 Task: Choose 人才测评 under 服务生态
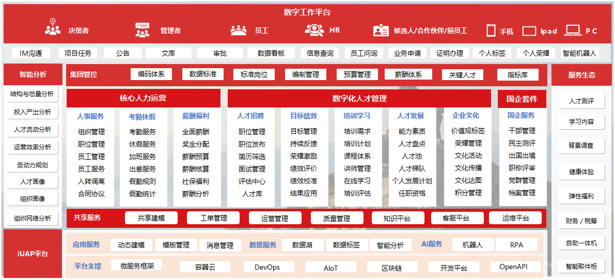point(581,101)
